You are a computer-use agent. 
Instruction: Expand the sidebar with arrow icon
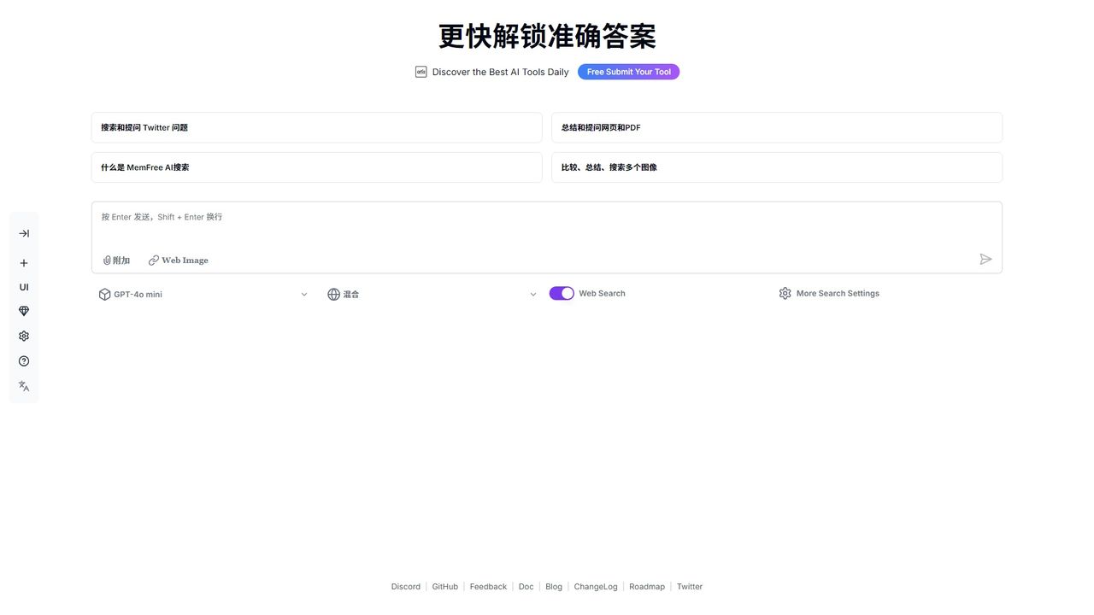24,233
